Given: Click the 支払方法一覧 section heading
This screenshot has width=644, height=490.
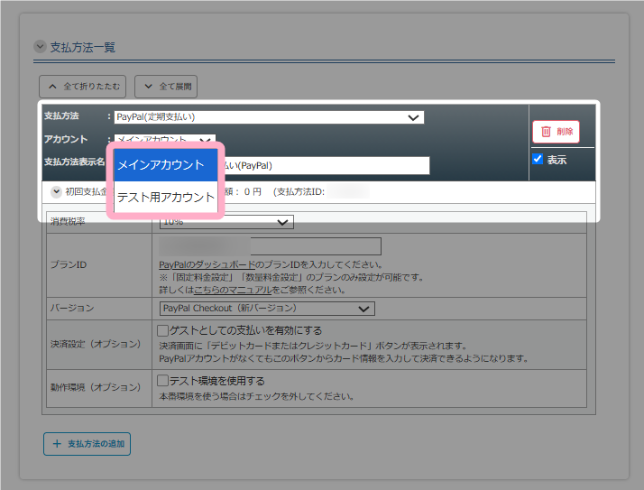Looking at the screenshot, I should (x=83, y=47).
